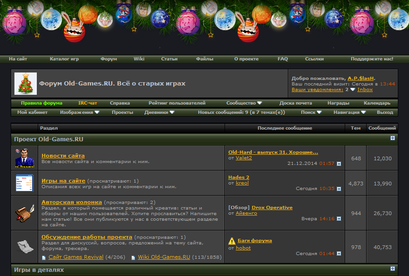Open Ваши уведомления link
409x276 pixels.
[x=317, y=90]
